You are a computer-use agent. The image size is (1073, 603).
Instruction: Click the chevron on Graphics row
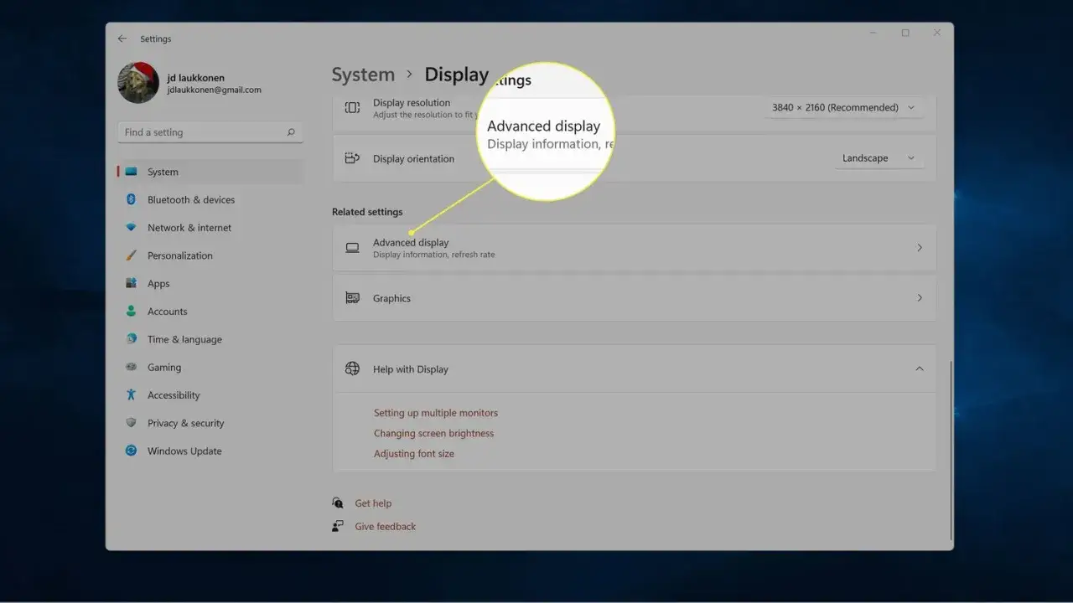[920, 298]
